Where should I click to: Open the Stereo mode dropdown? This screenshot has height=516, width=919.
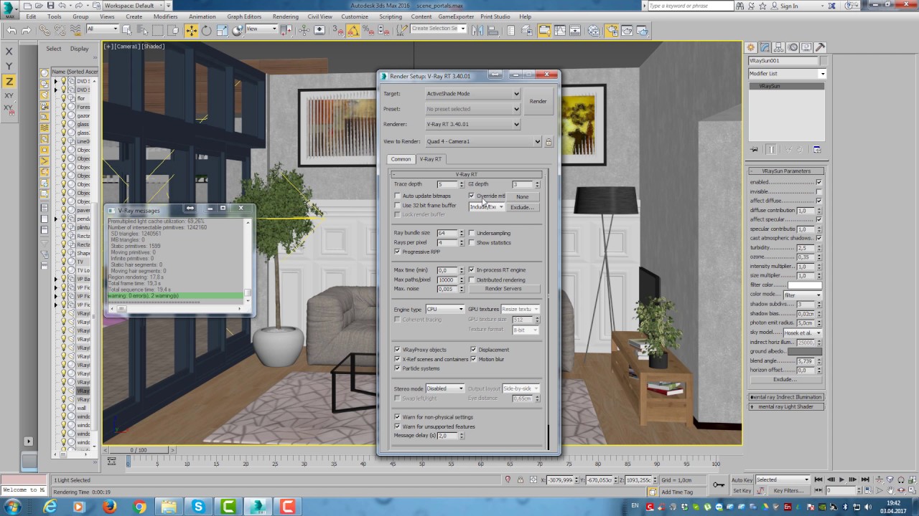[x=444, y=388]
